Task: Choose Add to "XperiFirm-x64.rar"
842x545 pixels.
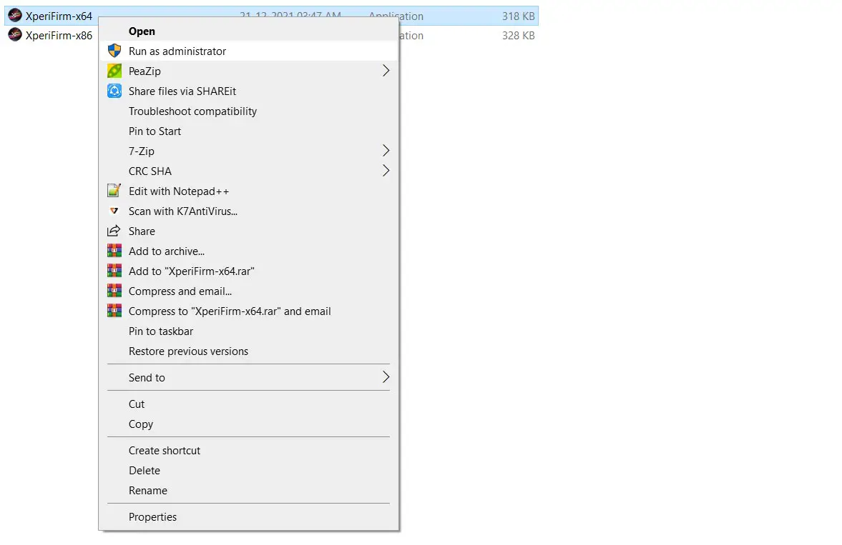Action: pos(249,271)
